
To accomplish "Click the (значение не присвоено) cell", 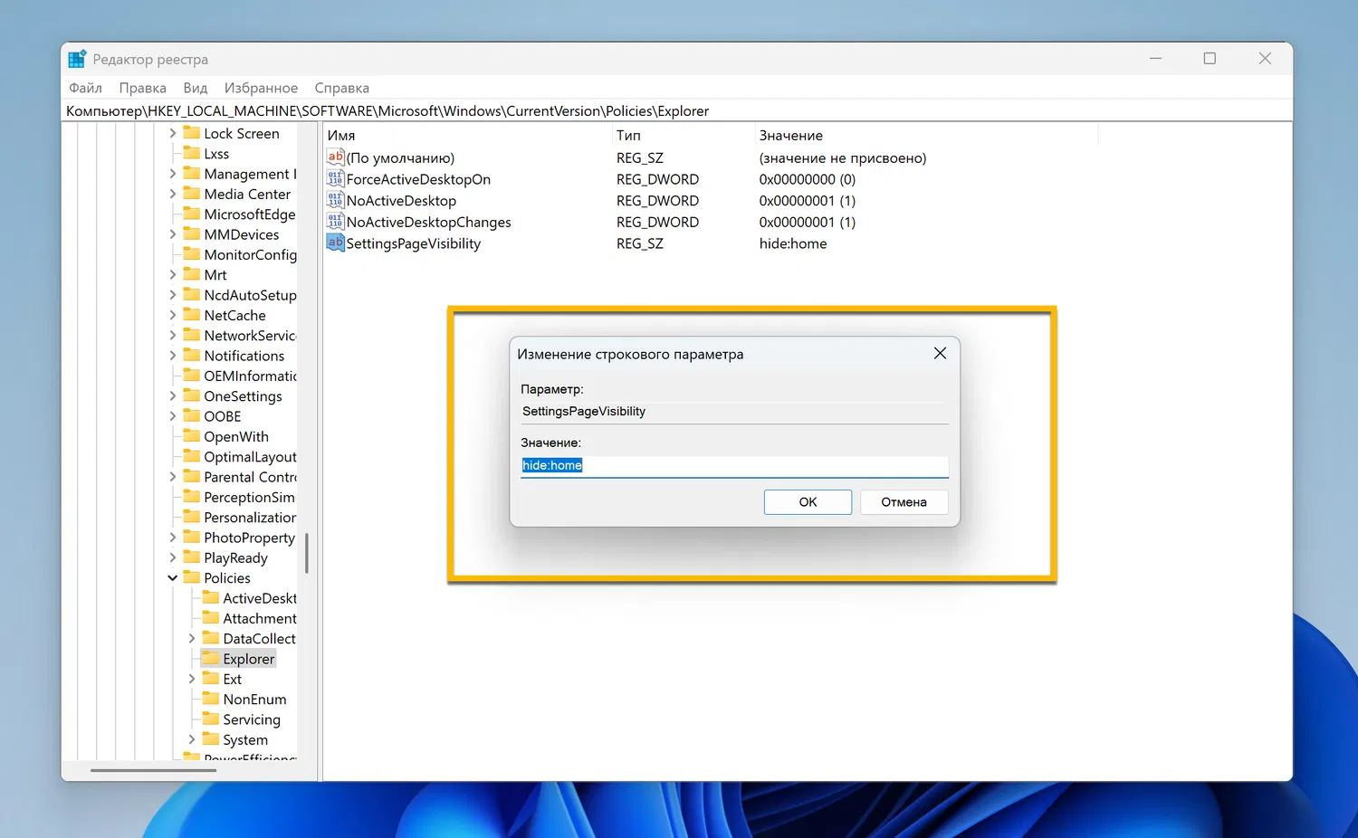I will (x=843, y=157).
